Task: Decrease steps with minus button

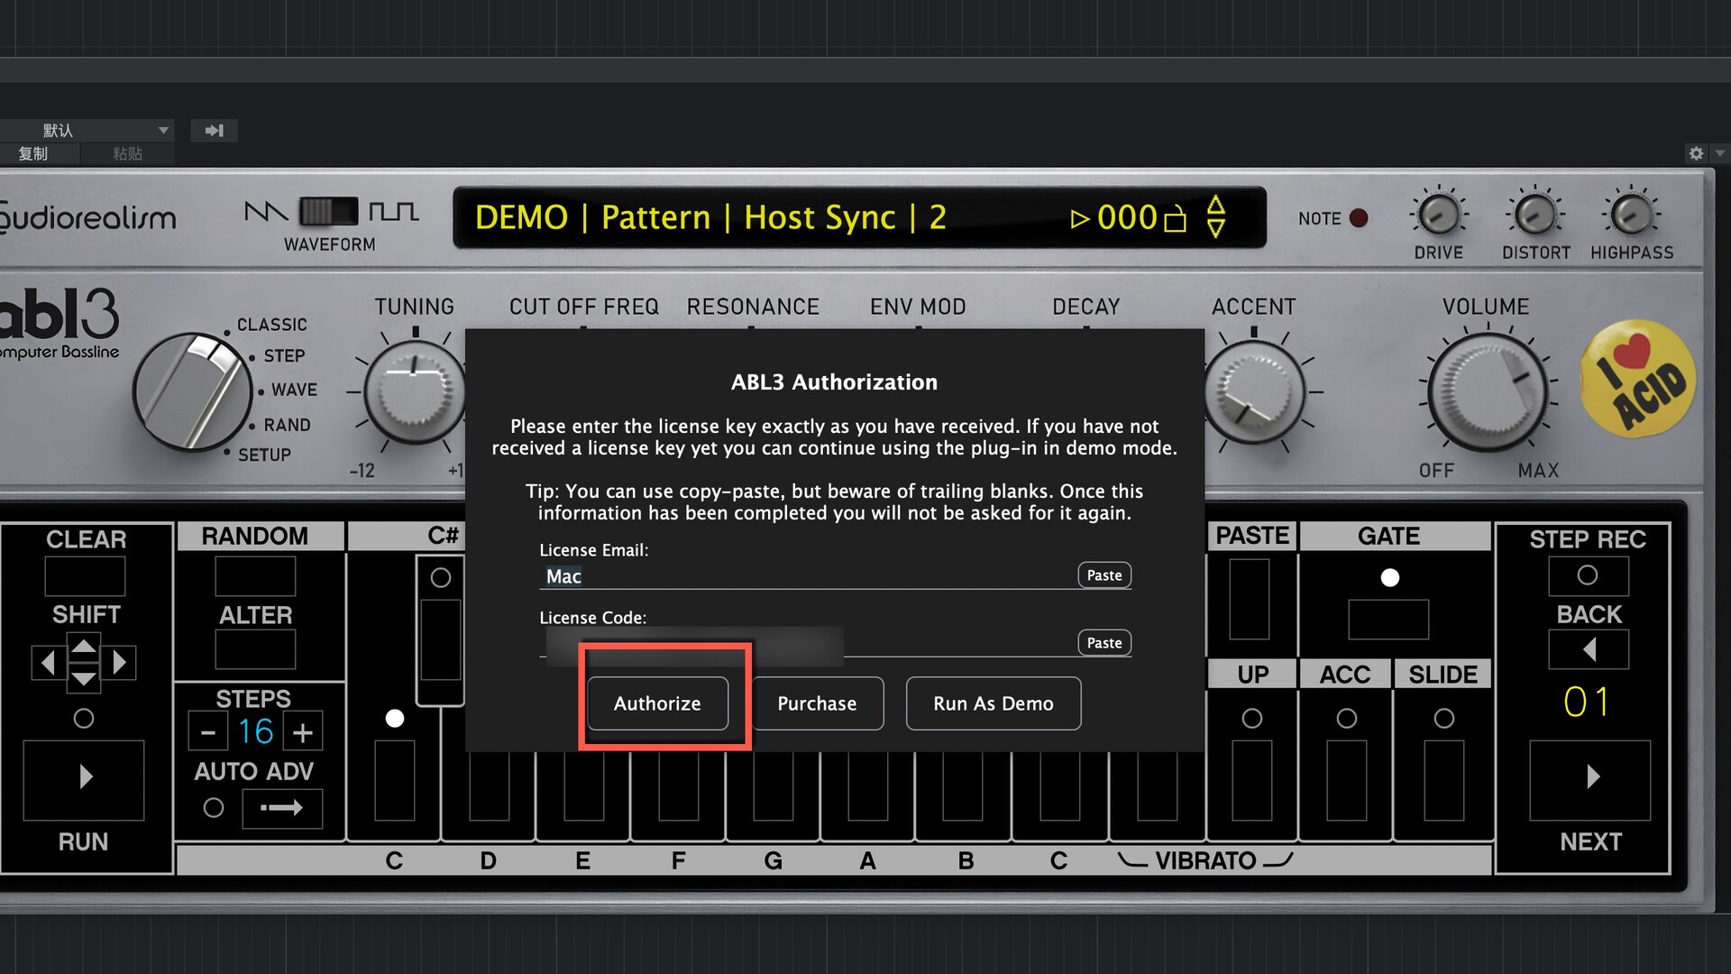Action: tap(208, 732)
